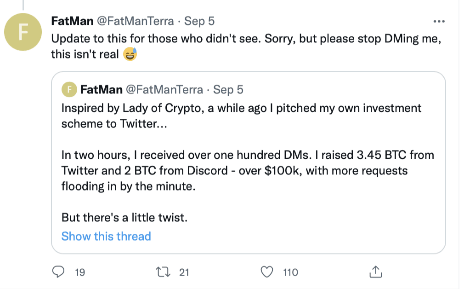Open the share upload icon
The width and height of the screenshot is (464, 289).
coord(375,272)
